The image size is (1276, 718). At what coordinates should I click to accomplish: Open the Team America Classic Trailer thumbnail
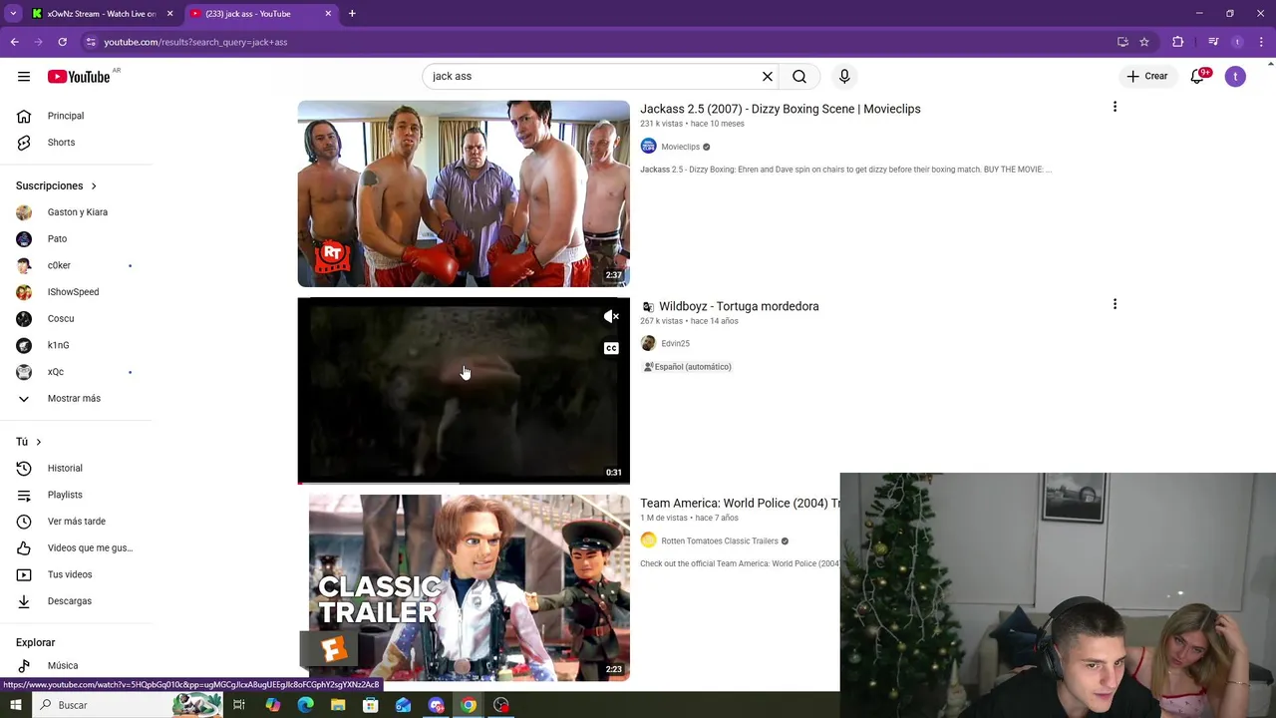pos(464,588)
